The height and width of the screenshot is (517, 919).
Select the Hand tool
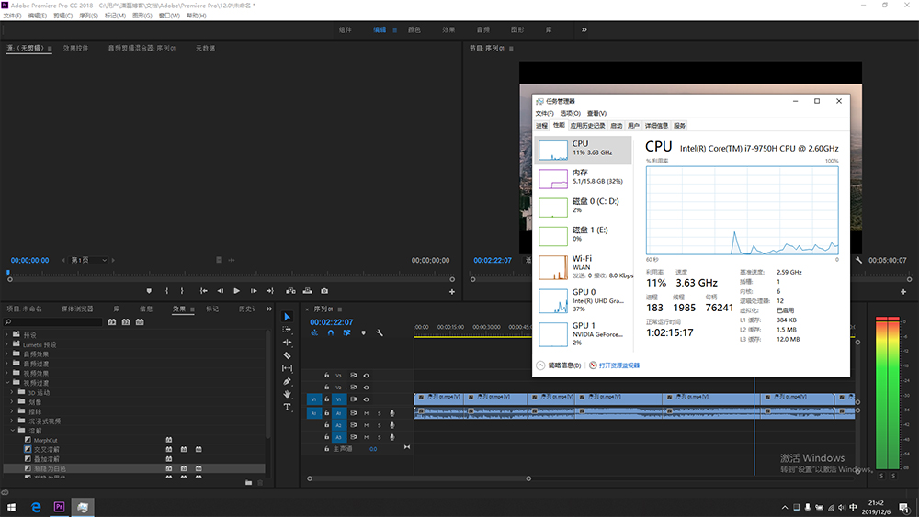[287, 394]
